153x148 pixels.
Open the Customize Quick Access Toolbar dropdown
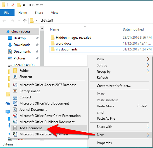tap(24, 5)
